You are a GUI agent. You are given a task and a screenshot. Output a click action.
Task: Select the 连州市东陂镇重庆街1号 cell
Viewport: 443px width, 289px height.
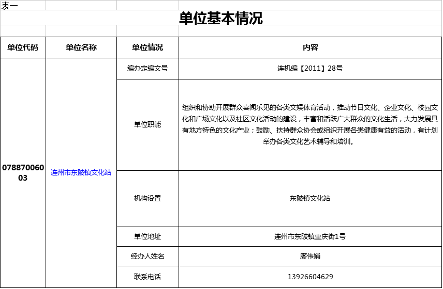310,236
